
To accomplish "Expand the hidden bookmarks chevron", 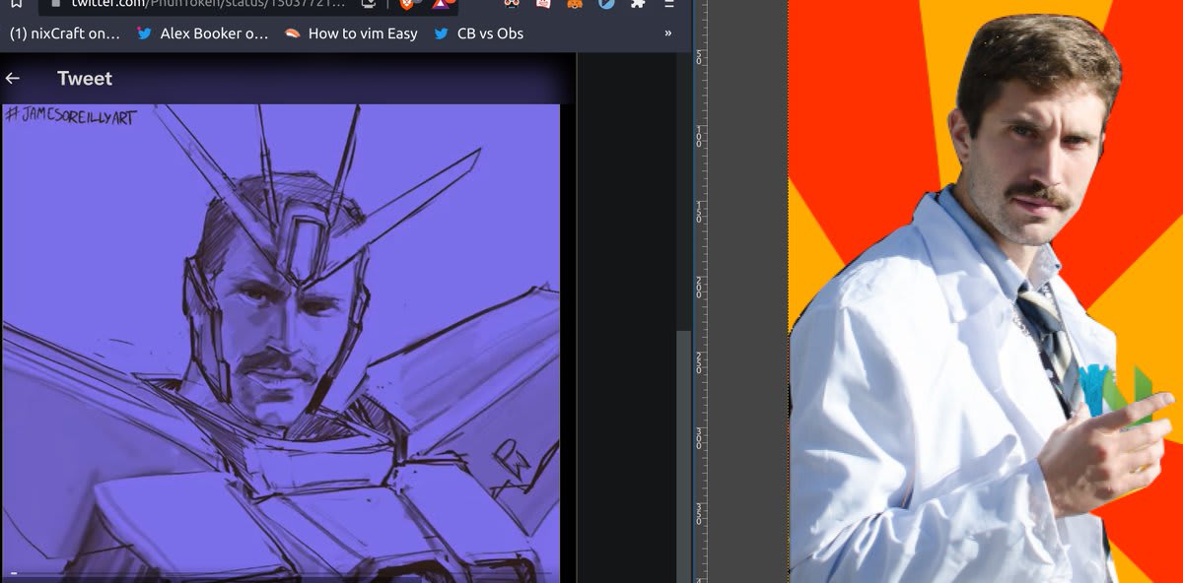I will tap(668, 33).
